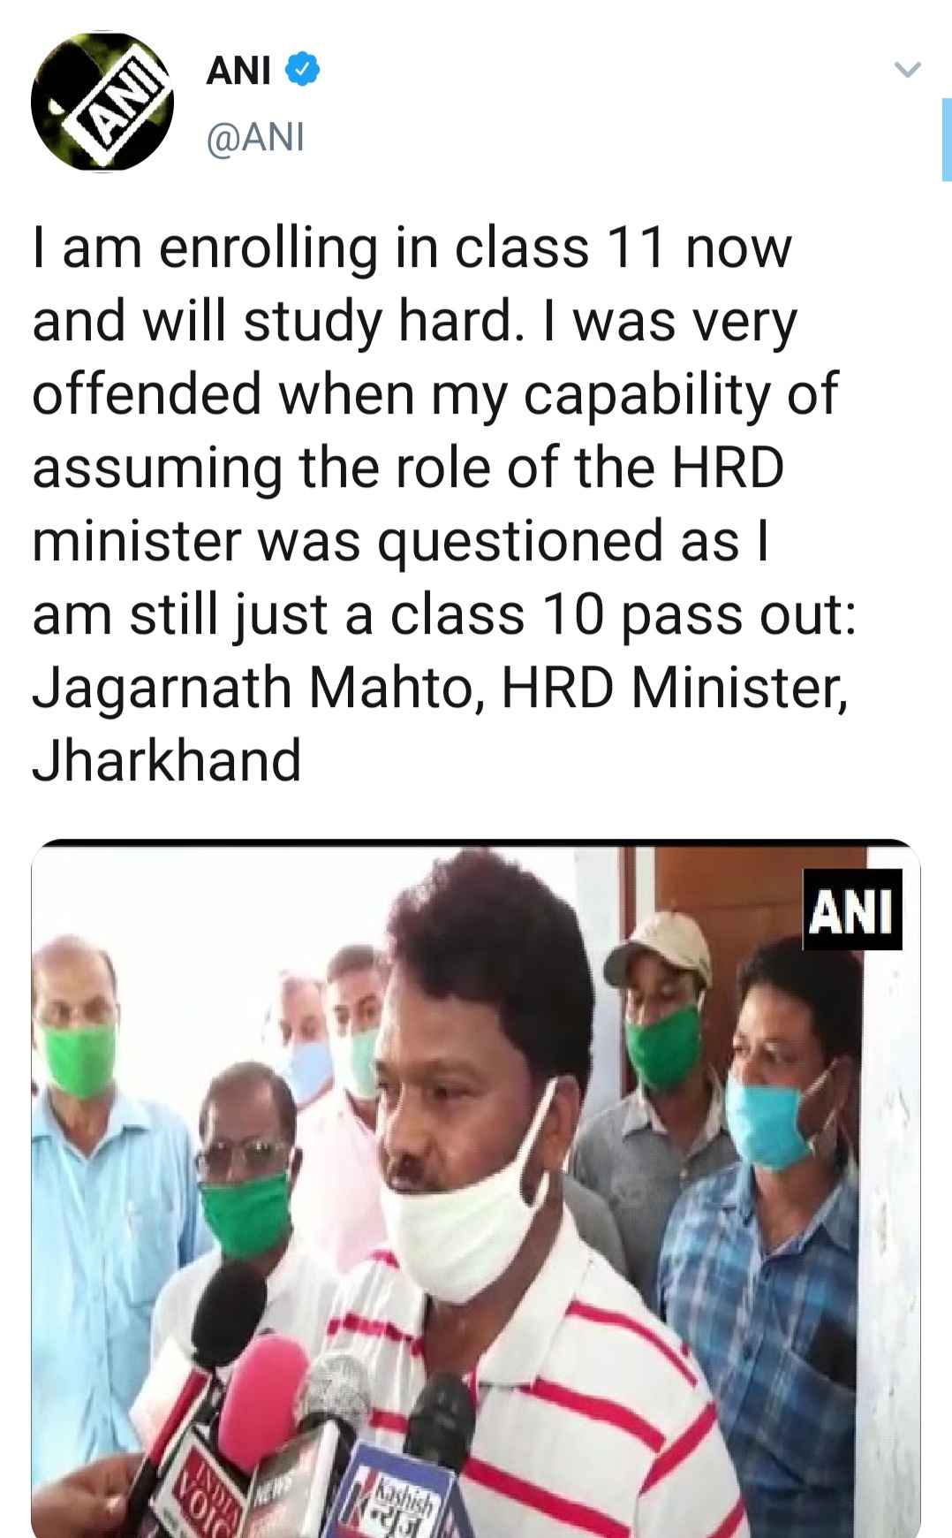Open the ANI profile picture
Image resolution: width=952 pixels, height=1538 pixels.
click(x=102, y=103)
